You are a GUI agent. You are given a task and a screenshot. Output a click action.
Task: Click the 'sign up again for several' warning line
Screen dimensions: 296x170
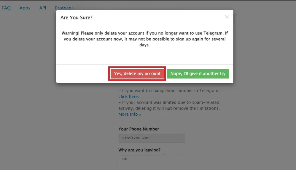click(x=144, y=39)
